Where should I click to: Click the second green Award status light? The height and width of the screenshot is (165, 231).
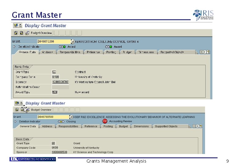[108, 47]
